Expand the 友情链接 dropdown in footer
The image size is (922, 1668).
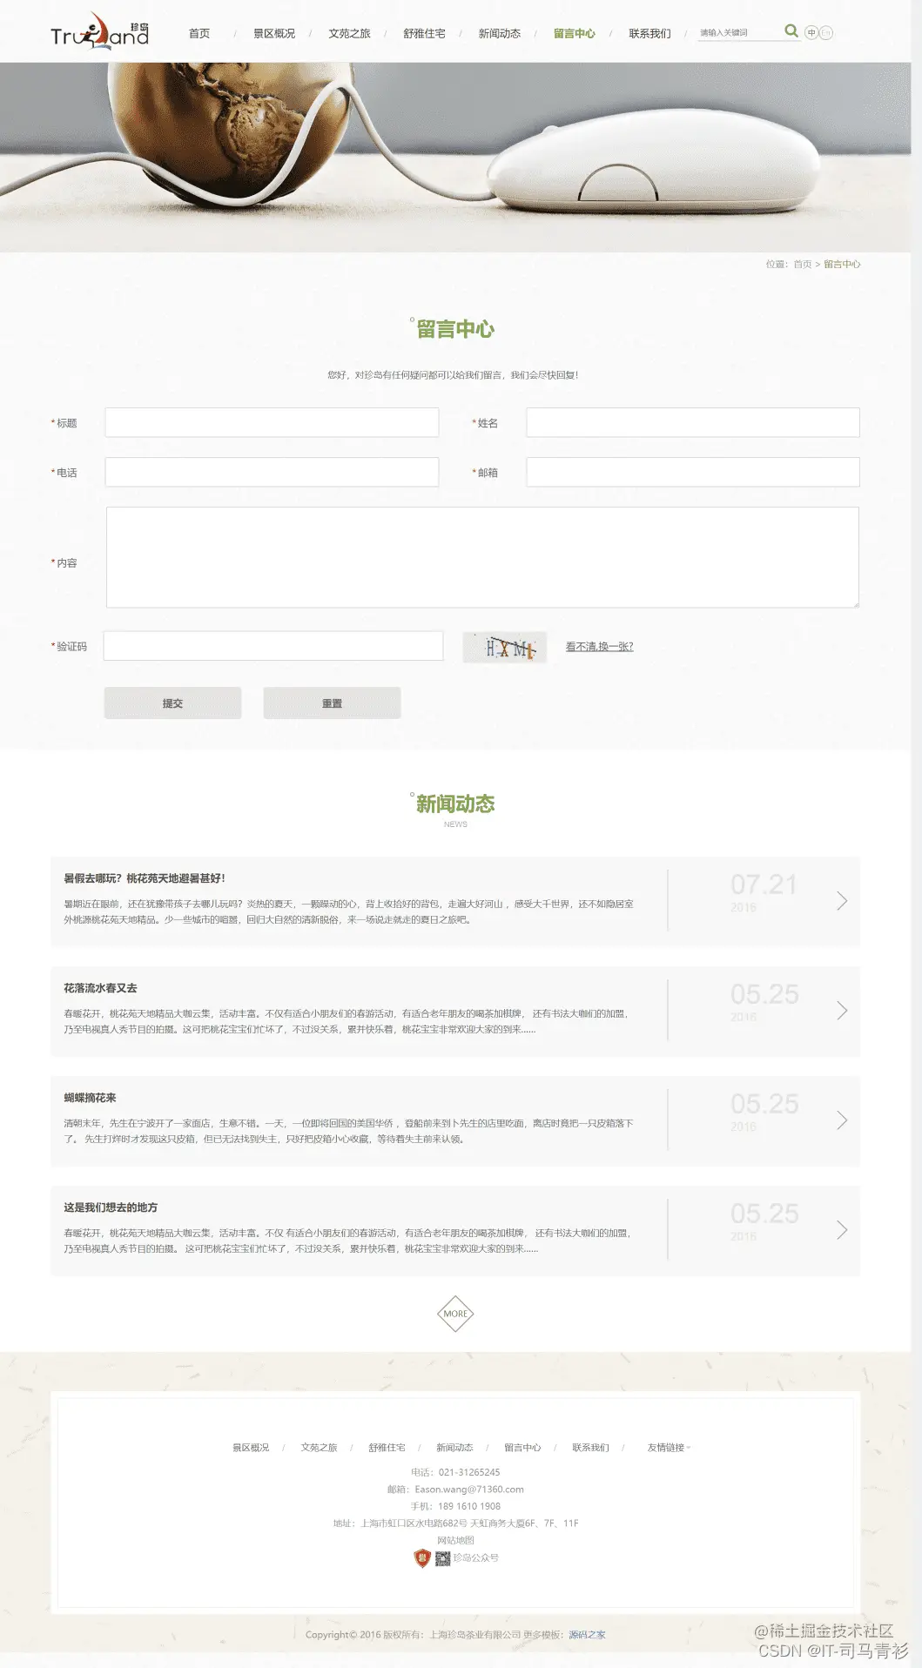669,1448
